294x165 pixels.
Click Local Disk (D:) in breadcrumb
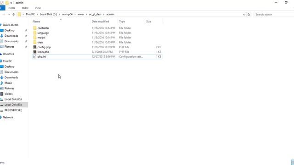(48, 14)
